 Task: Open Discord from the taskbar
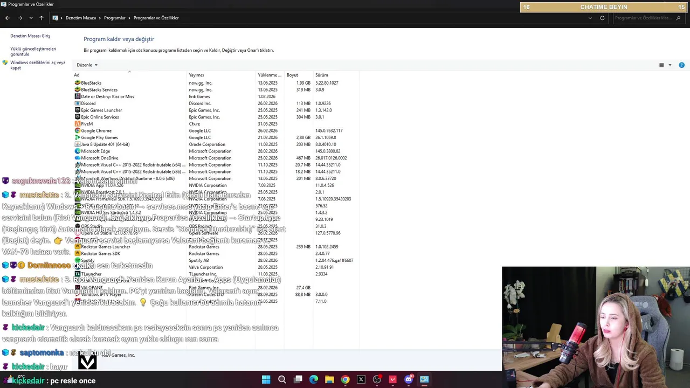(x=409, y=379)
